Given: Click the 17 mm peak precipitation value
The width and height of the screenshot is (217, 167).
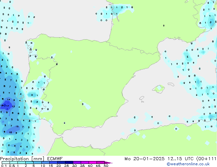Looking at the screenshot, I should coord(8,106).
